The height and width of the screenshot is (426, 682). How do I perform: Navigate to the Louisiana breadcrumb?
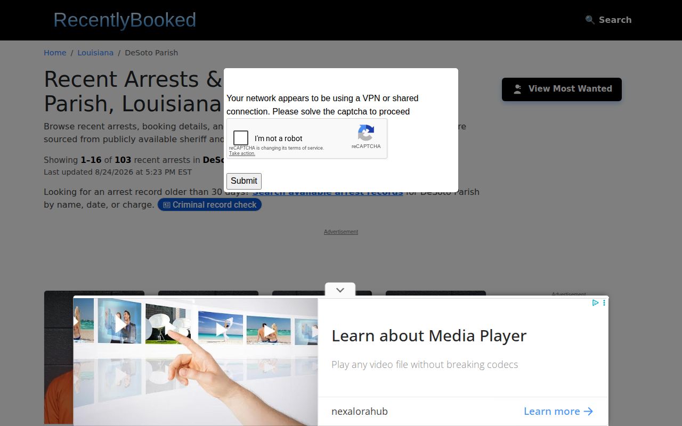[95, 53]
